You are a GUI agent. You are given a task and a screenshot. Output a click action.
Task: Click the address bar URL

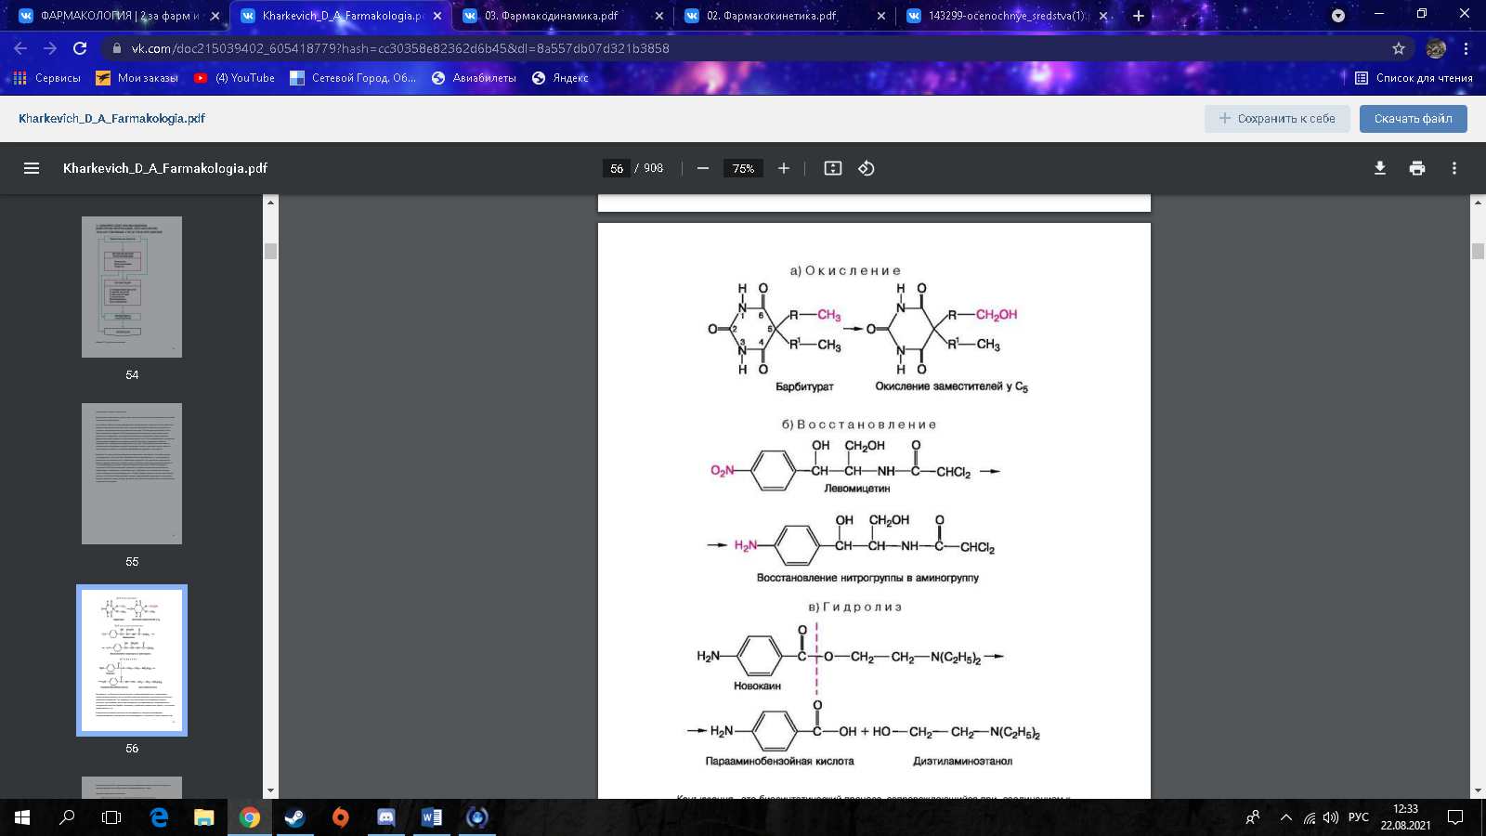click(399, 48)
